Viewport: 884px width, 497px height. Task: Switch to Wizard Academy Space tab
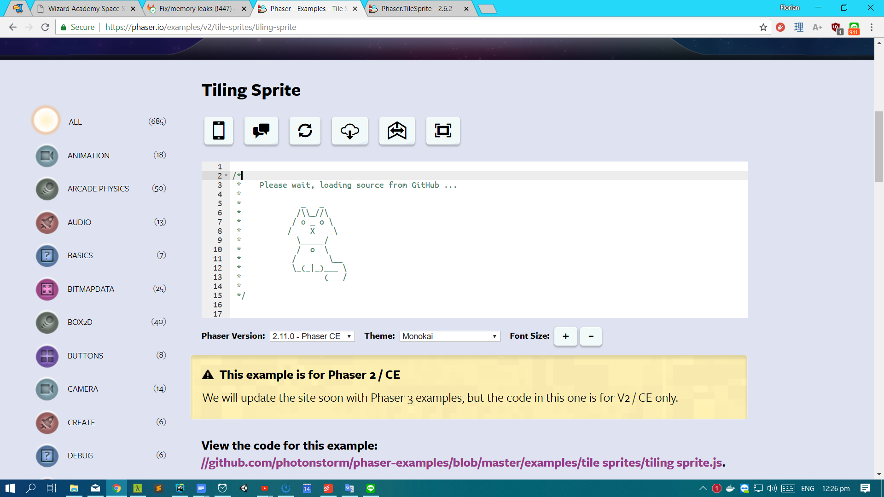click(86, 9)
